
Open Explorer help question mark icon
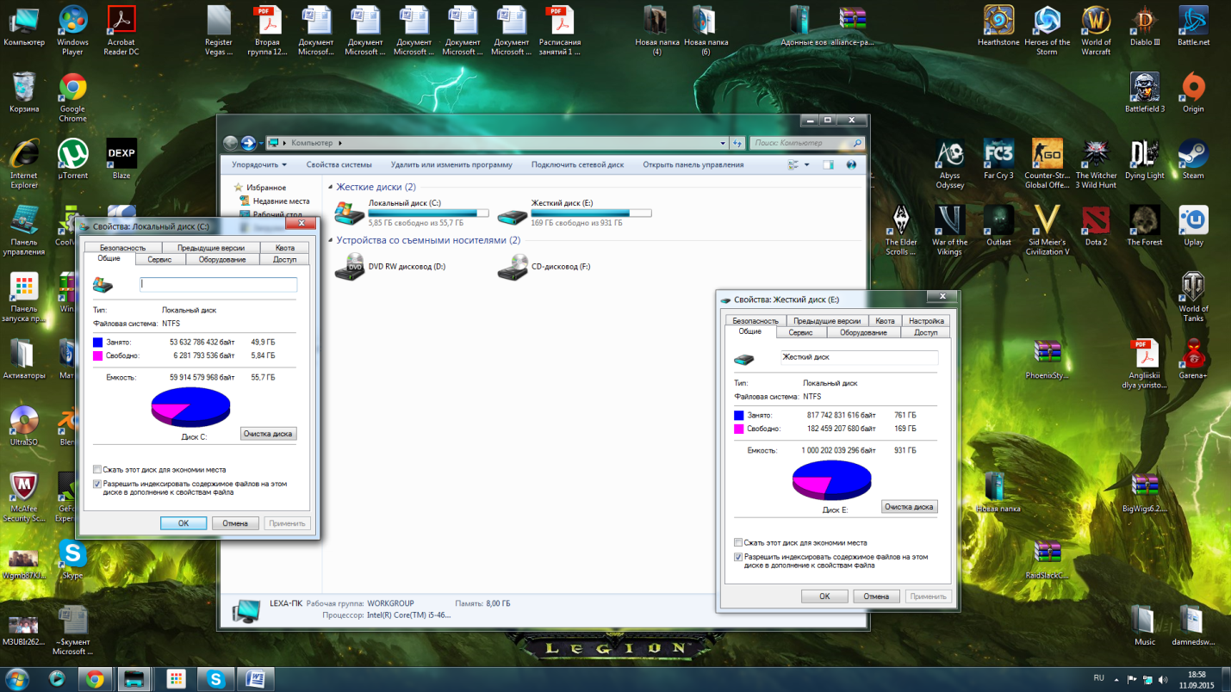852,164
